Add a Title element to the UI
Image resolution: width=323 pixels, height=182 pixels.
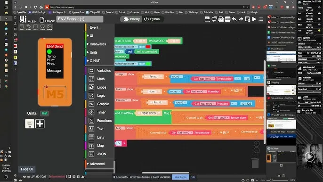[22, 27]
